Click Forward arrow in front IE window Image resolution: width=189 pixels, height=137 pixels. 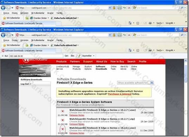coord(8,35)
